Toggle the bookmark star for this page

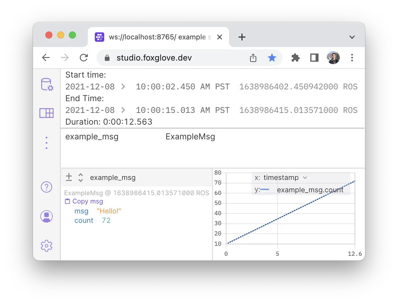pyautogui.click(x=272, y=58)
